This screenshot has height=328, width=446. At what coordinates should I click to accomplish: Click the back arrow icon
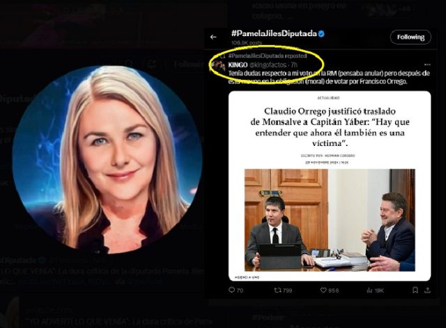tap(213, 37)
